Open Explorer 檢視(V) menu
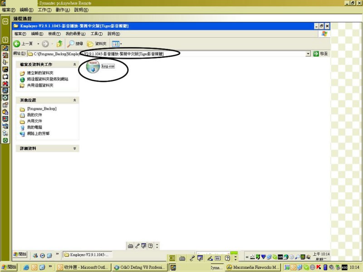The height and width of the screenshot is (272, 363). 54,34
